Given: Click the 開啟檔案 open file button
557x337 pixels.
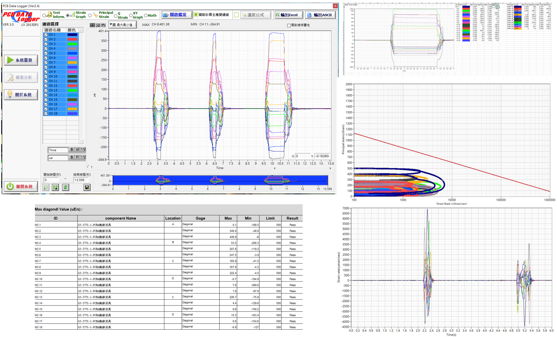Looking at the screenshot, I should (x=176, y=15).
